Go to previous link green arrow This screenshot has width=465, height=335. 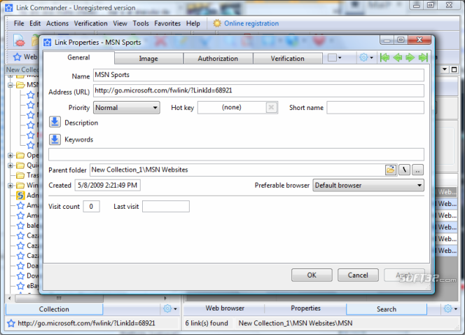coord(397,57)
